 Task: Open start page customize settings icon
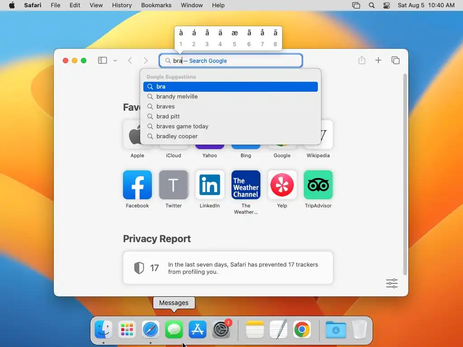tap(392, 283)
